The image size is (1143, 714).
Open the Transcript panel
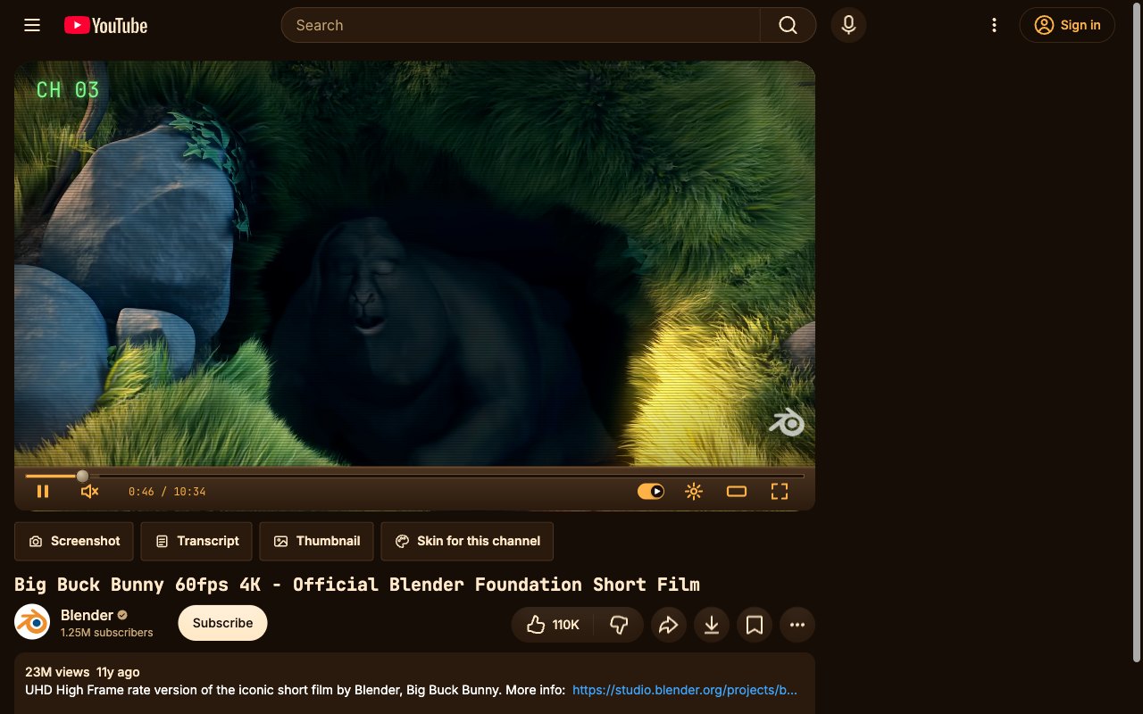[196, 541]
